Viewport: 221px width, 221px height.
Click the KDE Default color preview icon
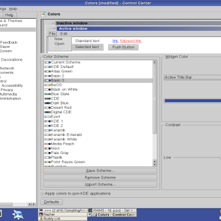tap(48, 67)
